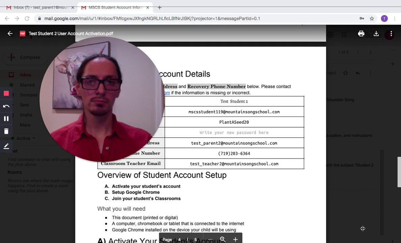
Task: Expand the More folders list
Action: 25,125
